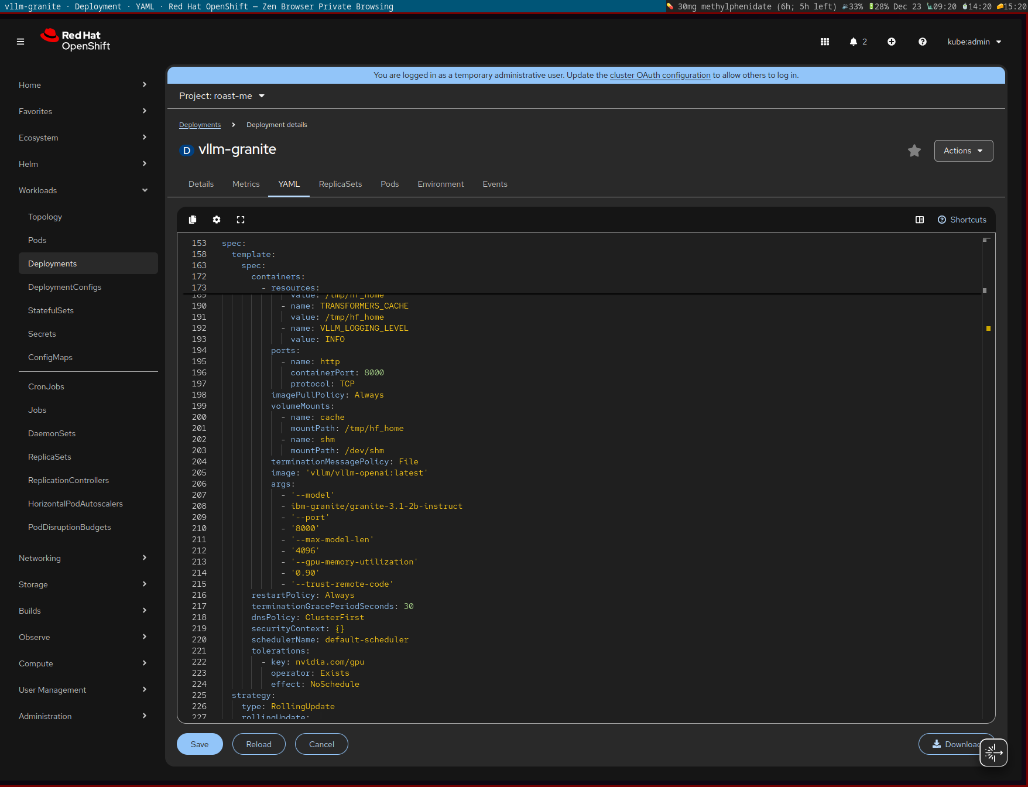This screenshot has width=1028, height=787.
Task: Toggle fullscreen for the YAML editor
Action: click(241, 220)
